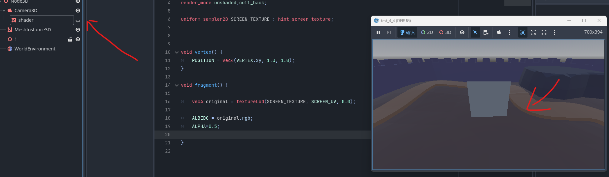Image resolution: width=609 pixels, height=177 pixels.
Task: Step to next frame in debug window
Action: pyautogui.click(x=389, y=32)
